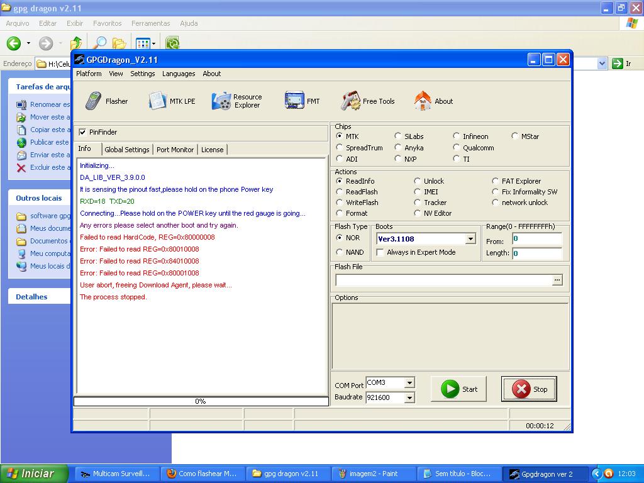Click the sync icon in Explorer toolbar
The image size is (644, 483).
172,43
